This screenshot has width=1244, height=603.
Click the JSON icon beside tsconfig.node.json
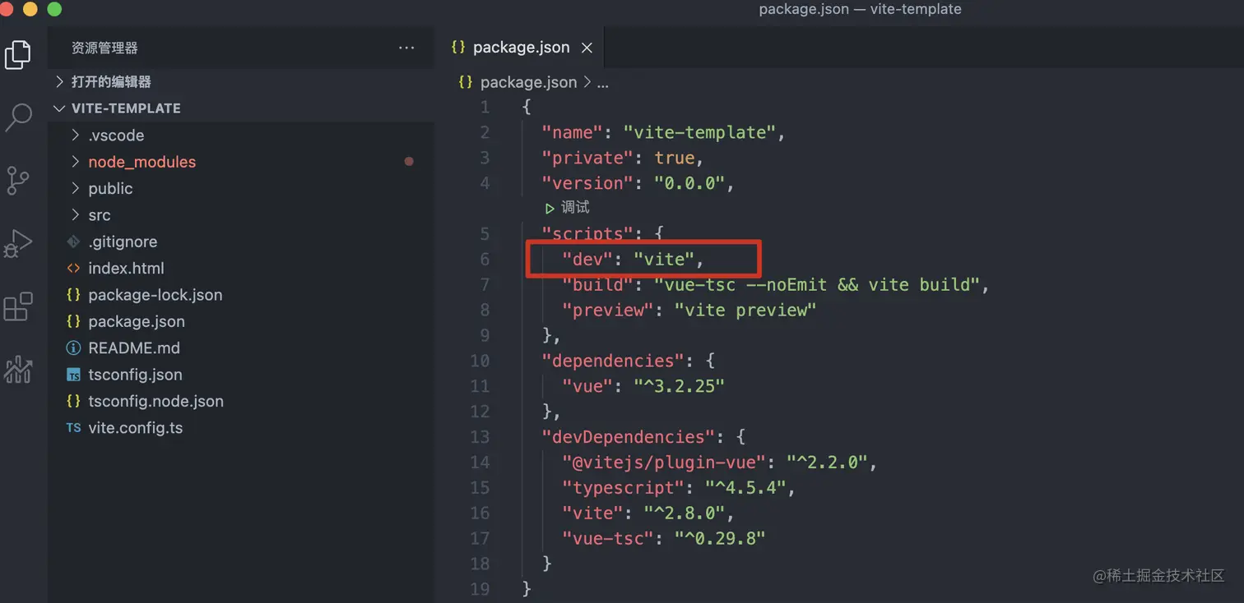tap(73, 401)
